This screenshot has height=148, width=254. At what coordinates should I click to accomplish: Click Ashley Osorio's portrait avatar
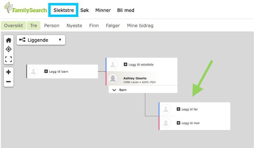[113, 78]
